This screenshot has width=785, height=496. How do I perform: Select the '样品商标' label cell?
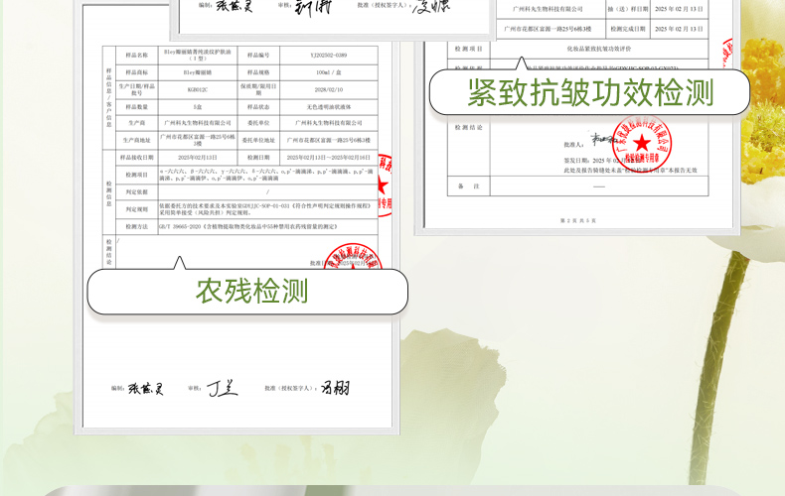point(137,72)
